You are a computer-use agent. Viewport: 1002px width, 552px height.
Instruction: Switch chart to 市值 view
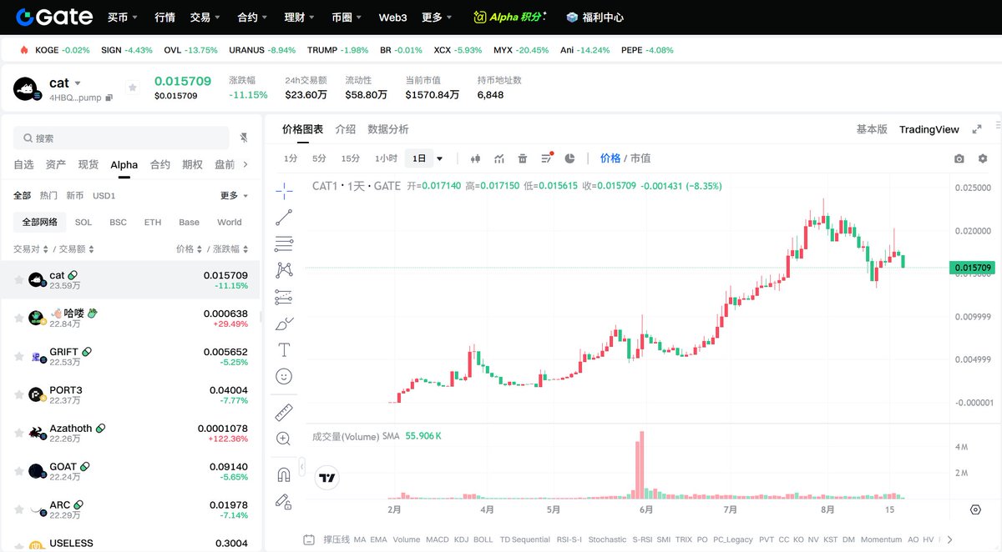(x=640, y=158)
